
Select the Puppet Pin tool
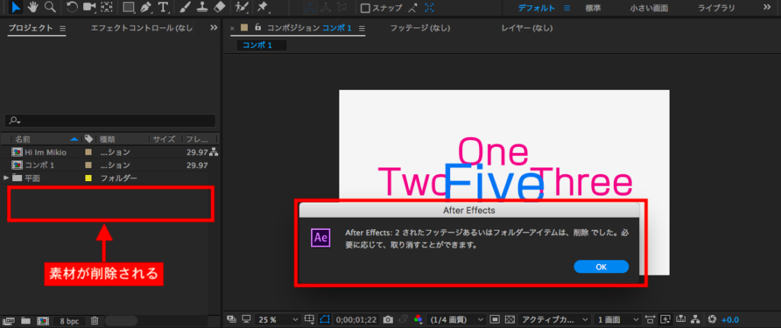click(x=262, y=7)
